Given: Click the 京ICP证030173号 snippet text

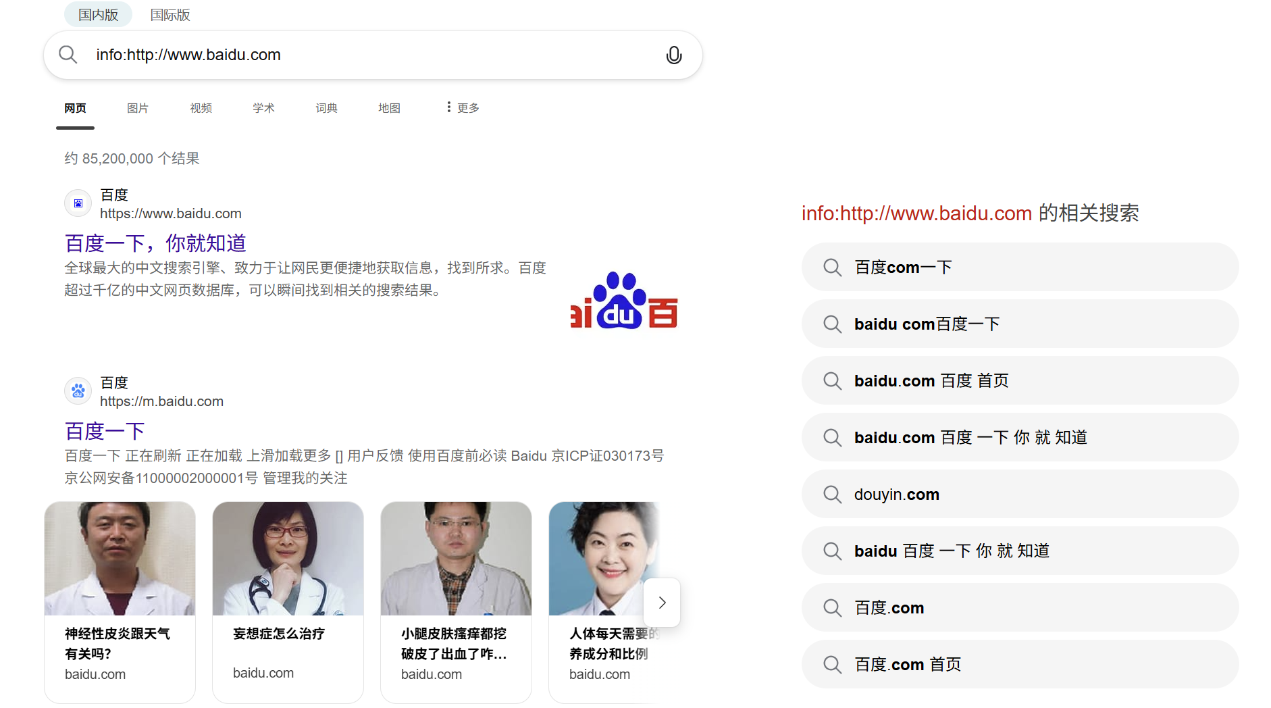Looking at the screenshot, I should (608, 456).
